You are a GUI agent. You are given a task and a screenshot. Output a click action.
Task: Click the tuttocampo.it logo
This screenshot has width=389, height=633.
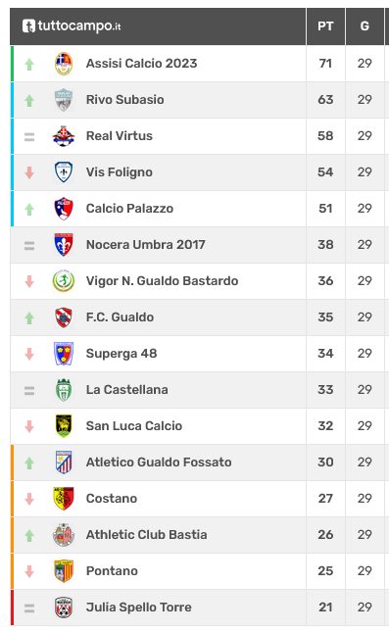pos(72,25)
